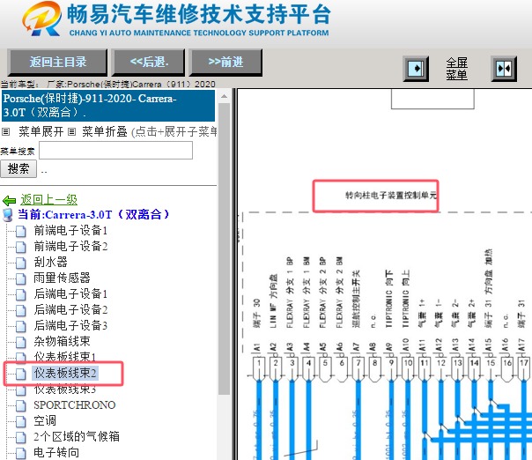Open the 刮水器 wiring page
532x460 pixels.
pos(50,262)
